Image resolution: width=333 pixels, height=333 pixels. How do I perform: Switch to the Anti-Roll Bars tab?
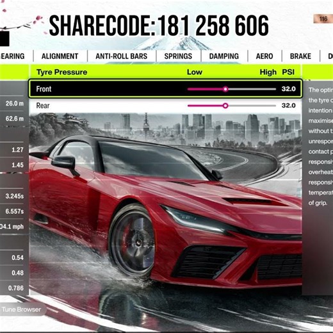coord(122,56)
